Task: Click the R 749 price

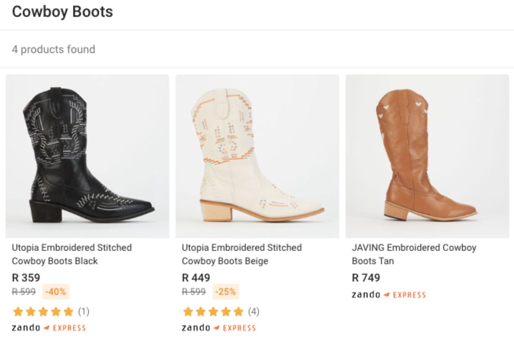Action: [366, 277]
